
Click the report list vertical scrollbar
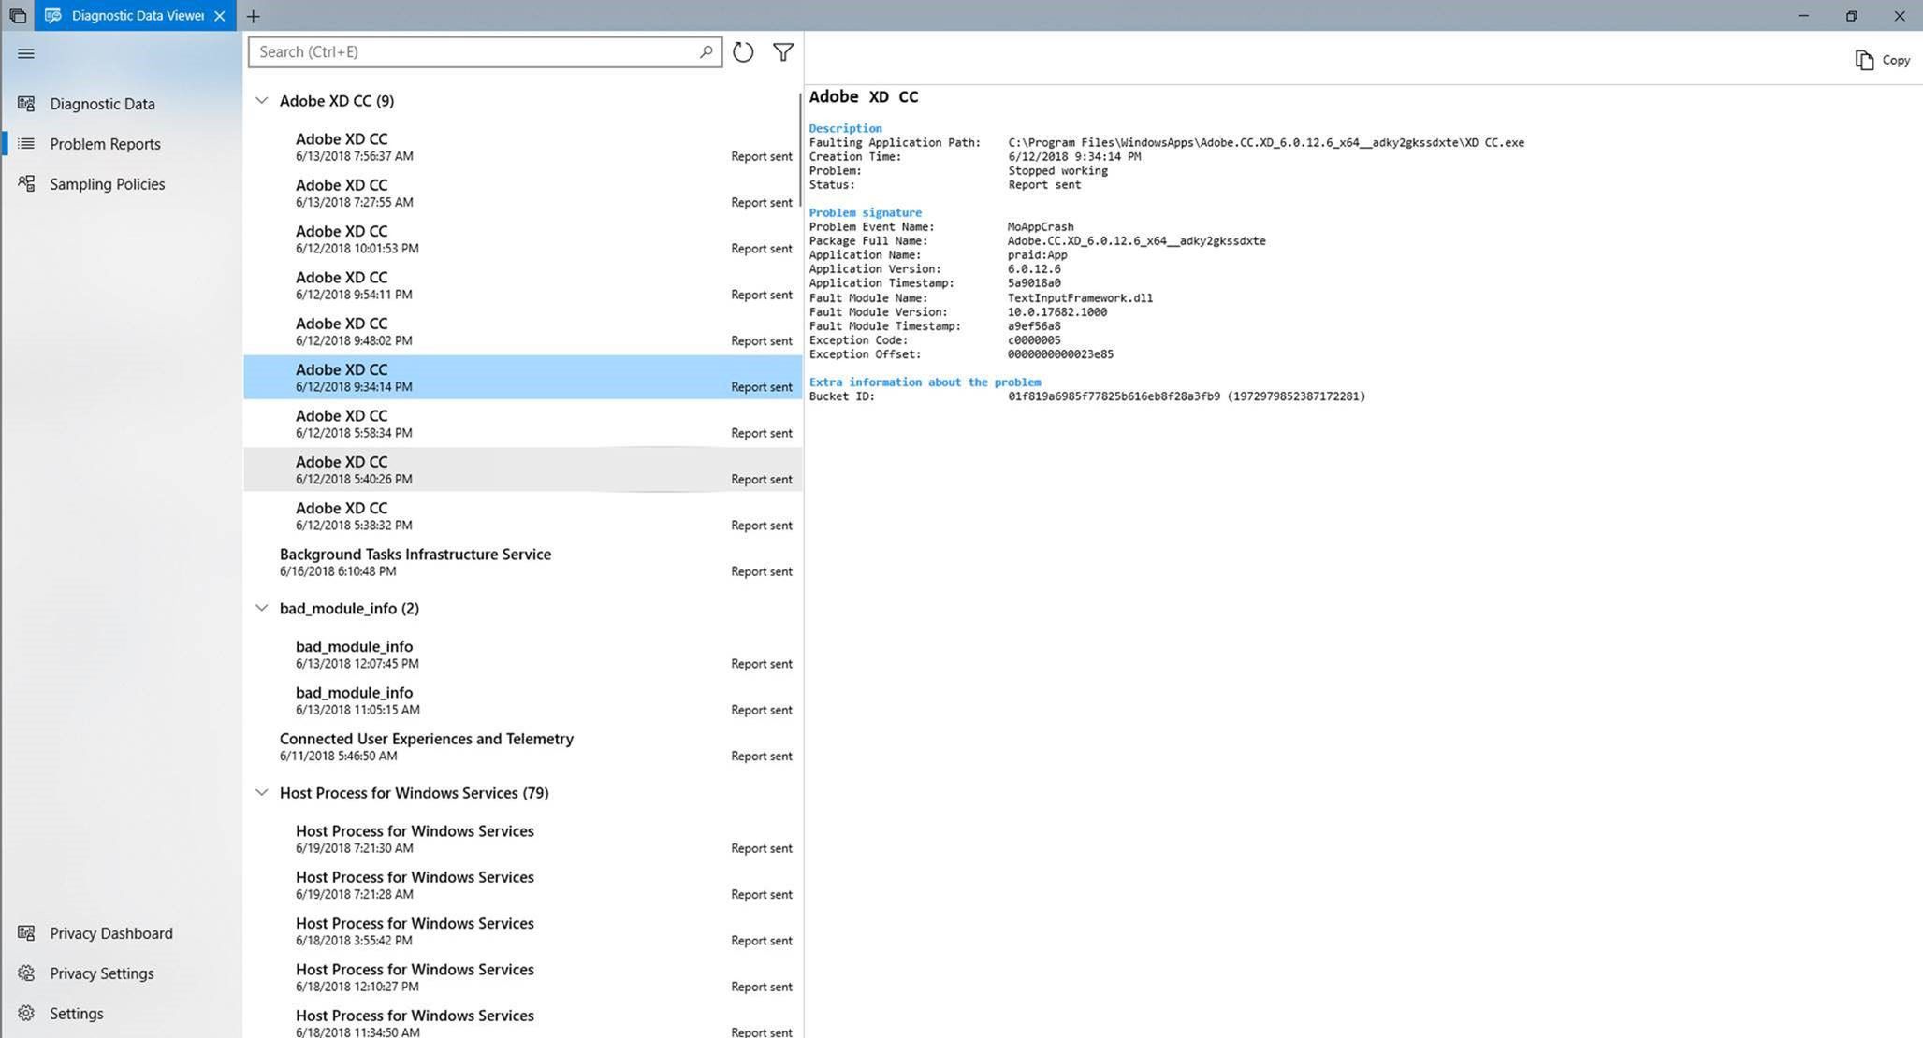800,150
